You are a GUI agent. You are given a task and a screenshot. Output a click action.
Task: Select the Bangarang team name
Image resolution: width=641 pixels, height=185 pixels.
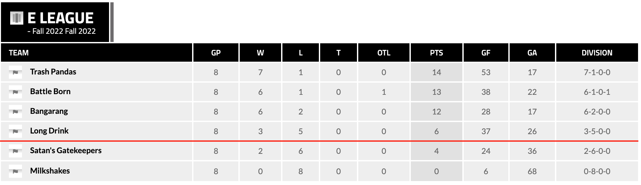49,111
